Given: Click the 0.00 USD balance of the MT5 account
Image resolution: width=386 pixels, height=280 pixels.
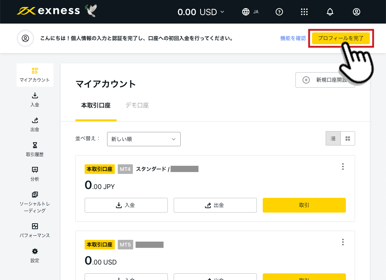Looking at the screenshot, I should click(101, 261).
